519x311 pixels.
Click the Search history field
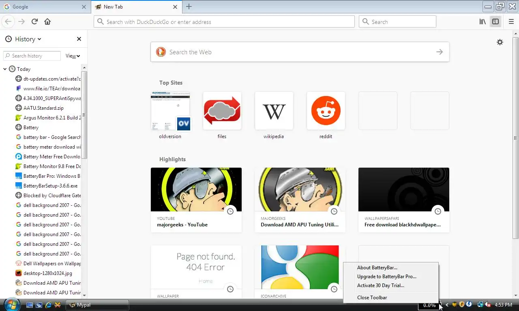(x=32, y=56)
